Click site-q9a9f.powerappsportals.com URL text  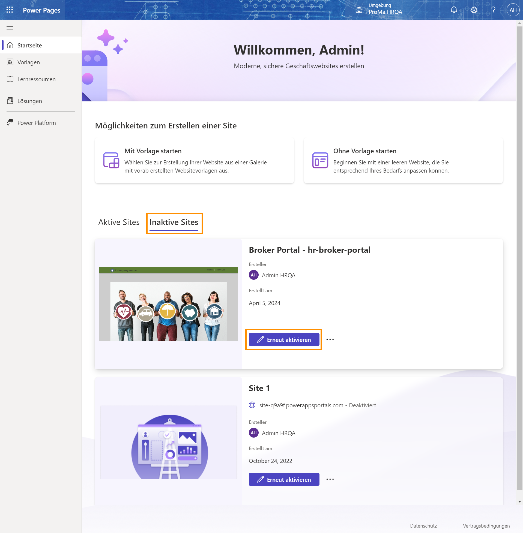point(301,405)
